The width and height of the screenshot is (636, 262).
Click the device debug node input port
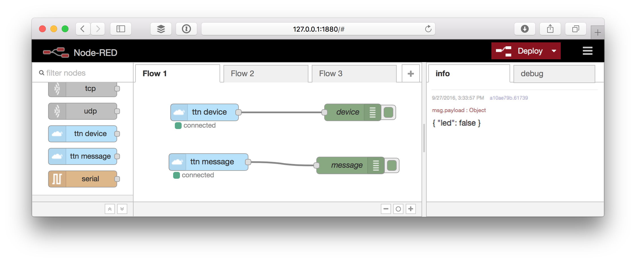(325, 112)
